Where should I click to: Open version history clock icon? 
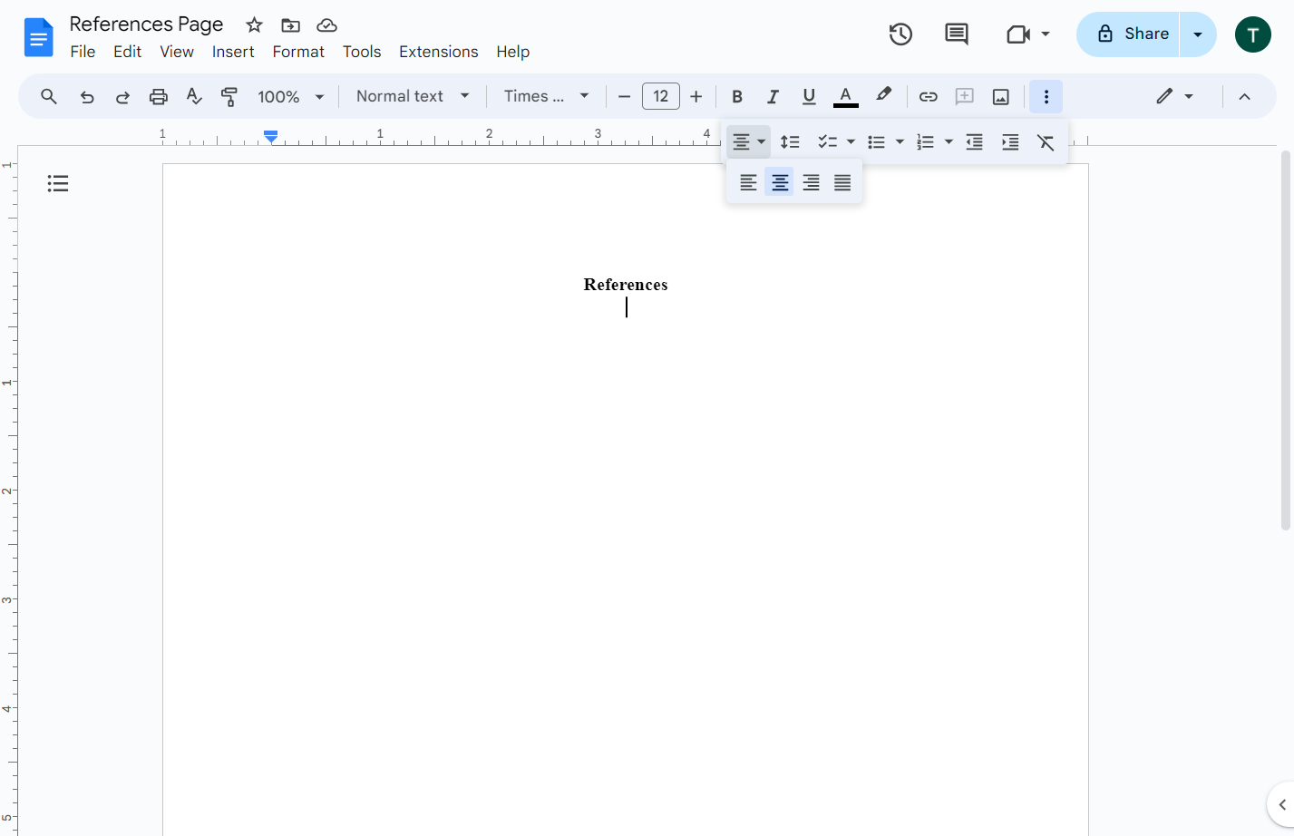[x=900, y=34]
